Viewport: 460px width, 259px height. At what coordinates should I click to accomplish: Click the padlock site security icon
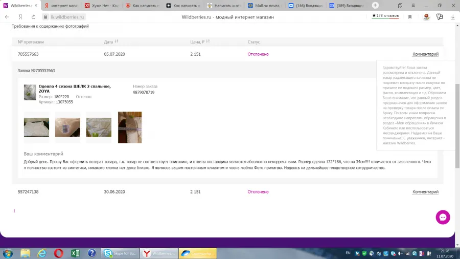[45, 17]
